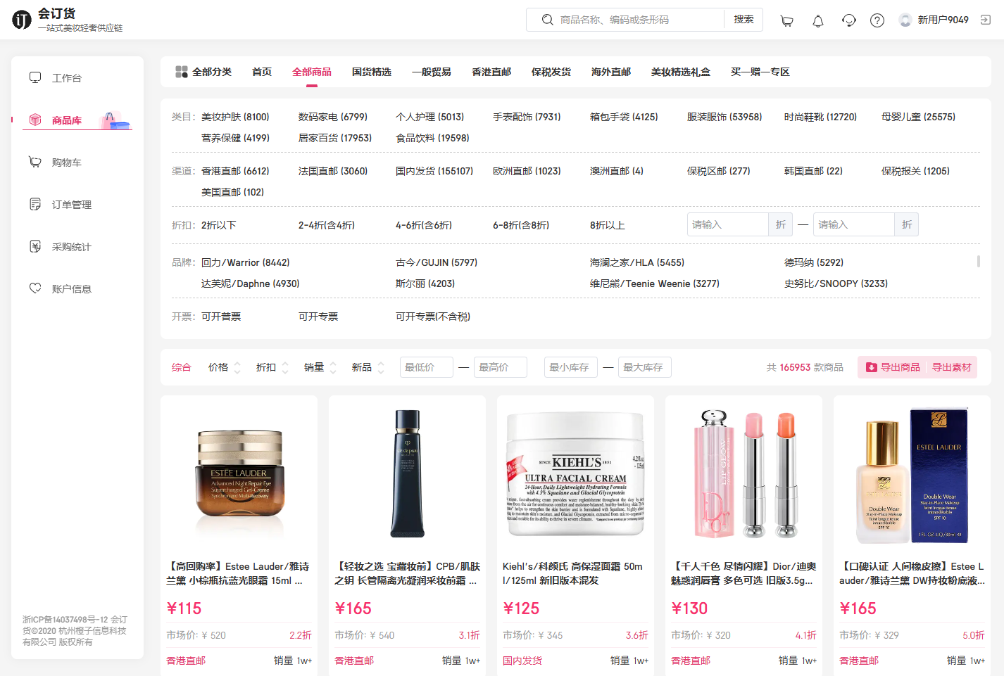Focus the 最小库存 input field
Screen dimensions: 1004x676
click(571, 367)
